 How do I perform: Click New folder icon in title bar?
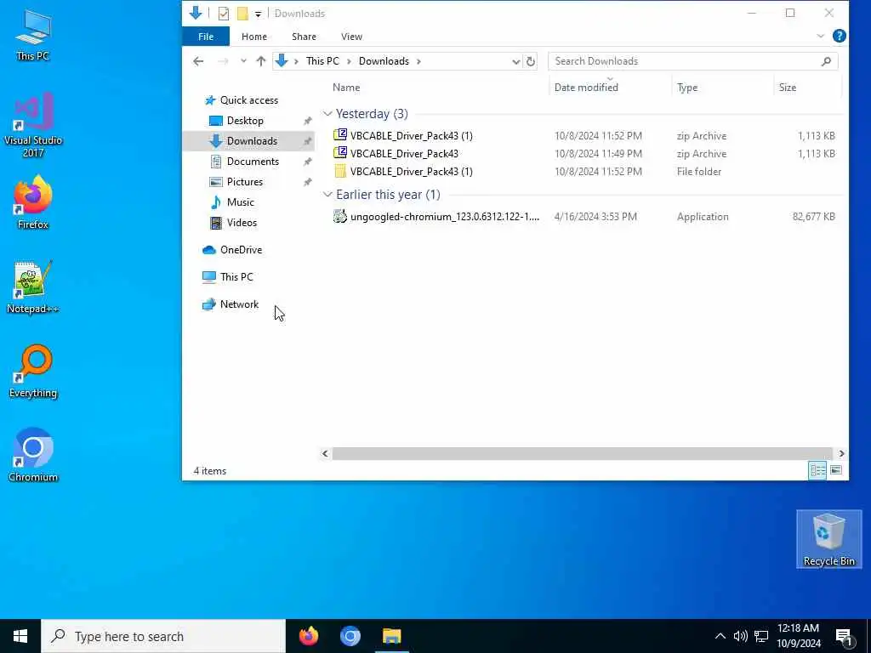(x=242, y=14)
